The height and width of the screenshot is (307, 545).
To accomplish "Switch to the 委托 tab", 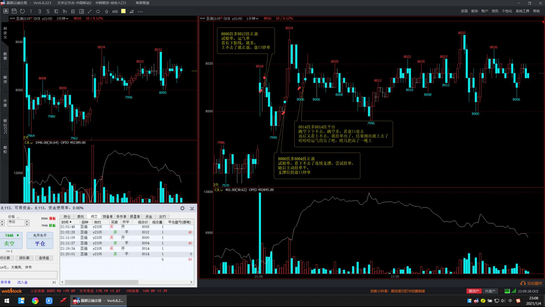I will (x=81, y=216).
